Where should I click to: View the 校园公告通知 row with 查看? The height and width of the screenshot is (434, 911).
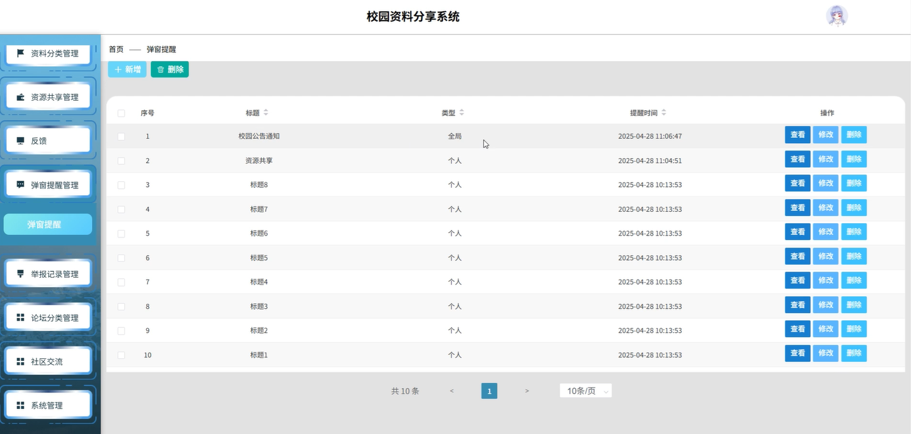(x=798, y=135)
